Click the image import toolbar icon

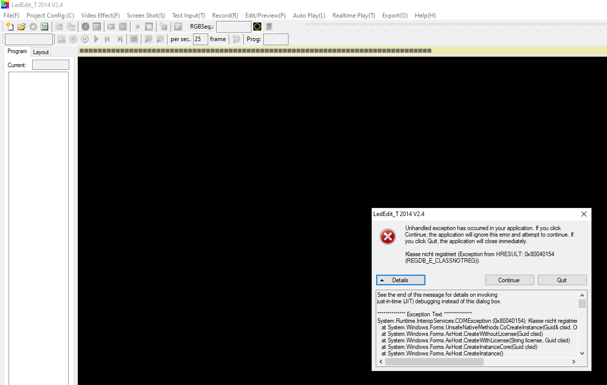45,27
